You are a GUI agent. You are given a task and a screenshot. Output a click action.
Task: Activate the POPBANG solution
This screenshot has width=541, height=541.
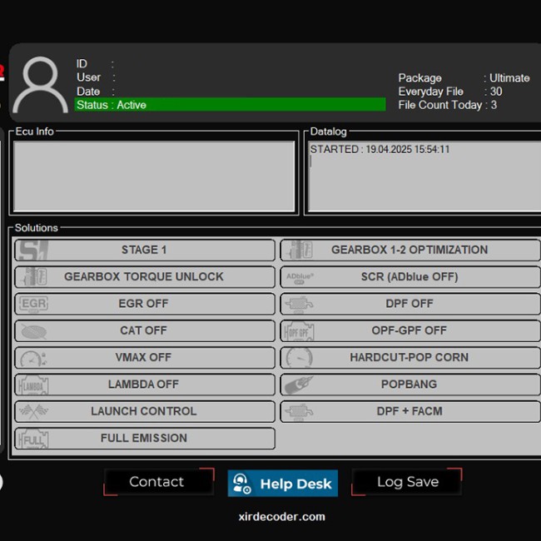pyautogui.click(x=410, y=385)
